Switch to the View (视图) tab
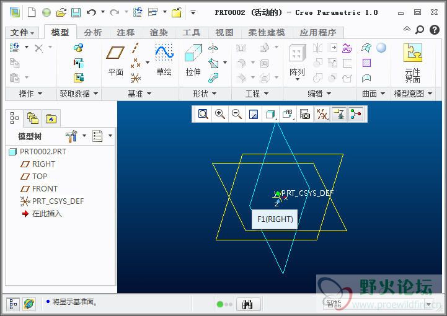Image resolution: width=447 pixels, height=316 pixels. (x=224, y=32)
